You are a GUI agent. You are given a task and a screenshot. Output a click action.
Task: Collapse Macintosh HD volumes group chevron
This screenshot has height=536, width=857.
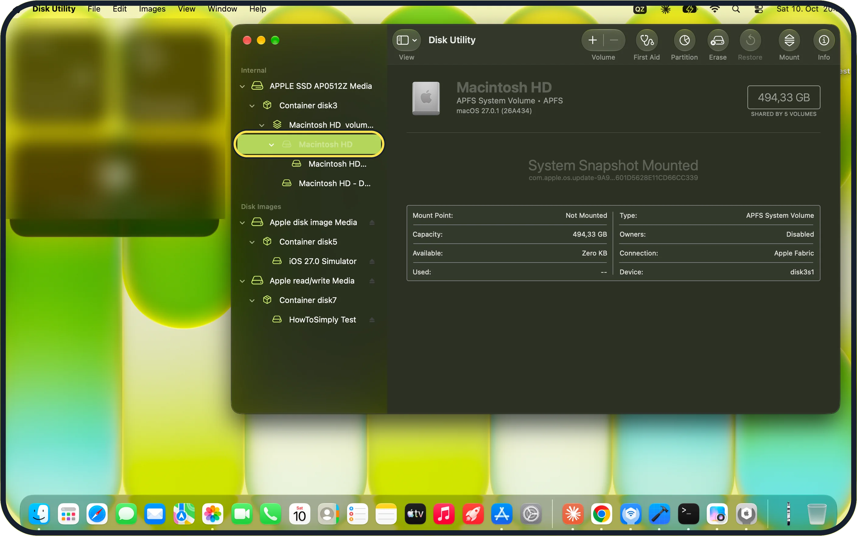(x=262, y=125)
